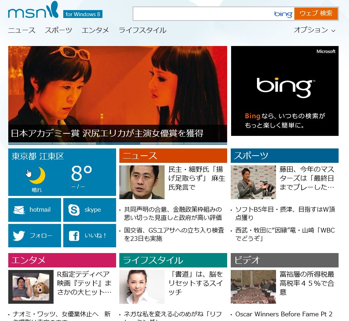This screenshot has height=321, width=349.
Task: Open 東京都 江東区 weather location
Action: [x=38, y=156]
